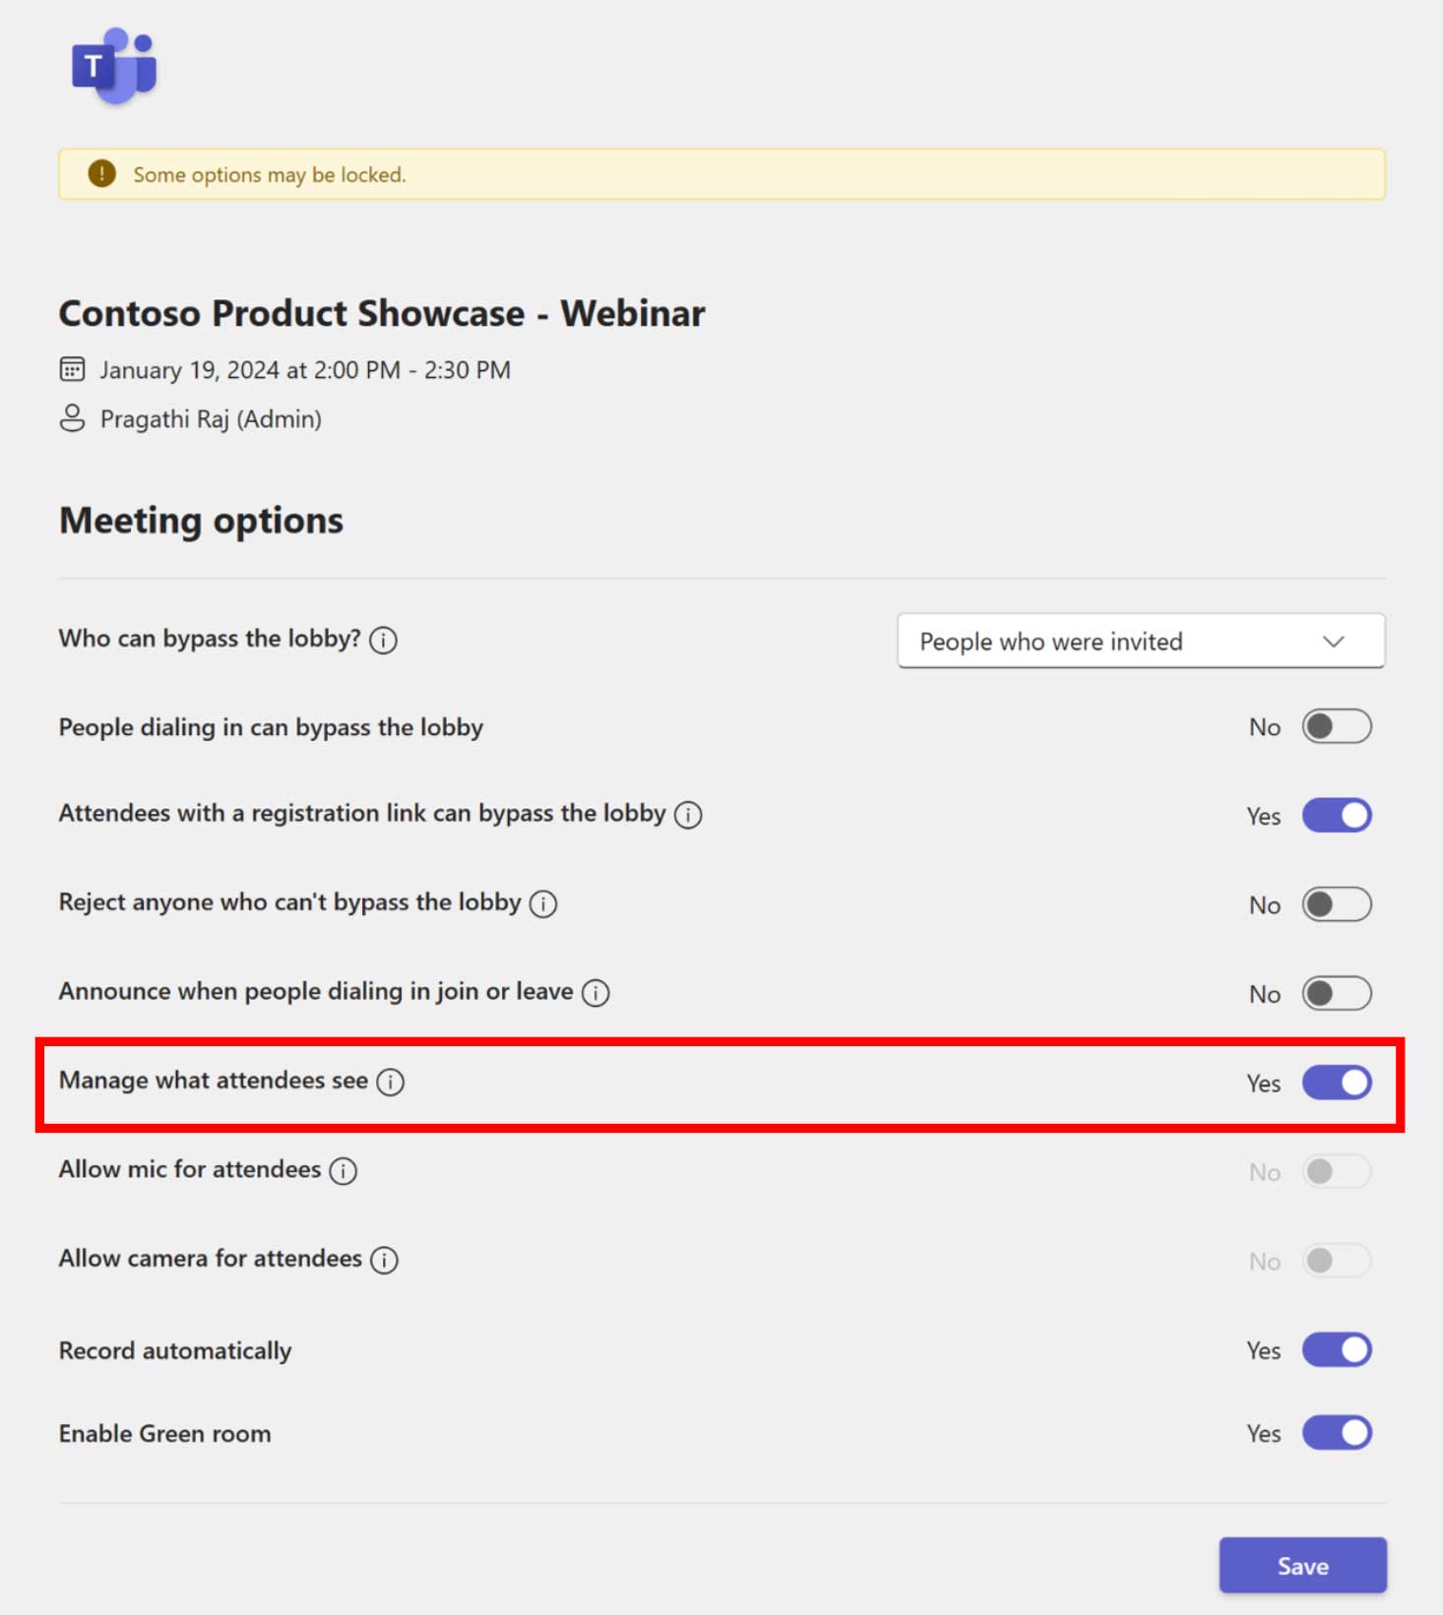This screenshot has height=1615, width=1443.
Task: Toggle Allow mic for attendees switch
Action: [1337, 1171]
